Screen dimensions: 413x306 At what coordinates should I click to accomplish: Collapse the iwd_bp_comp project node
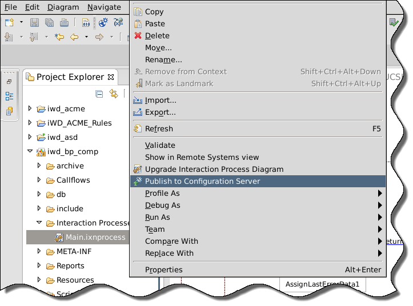pyautogui.click(x=30, y=151)
